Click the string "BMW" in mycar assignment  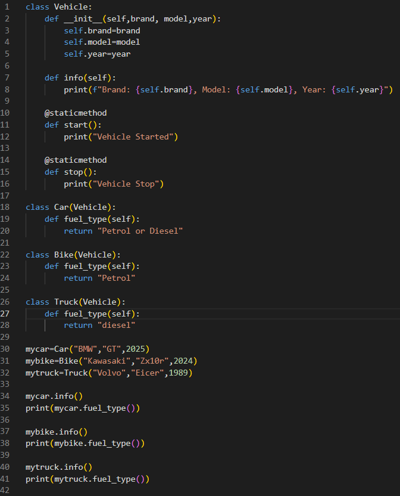pos(85,349)
